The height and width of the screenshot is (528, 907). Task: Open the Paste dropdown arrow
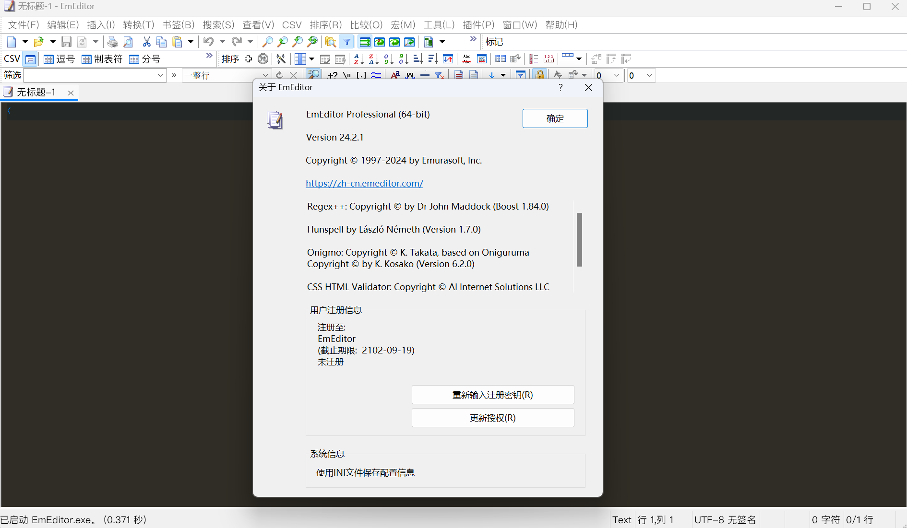(x=191, y=42)
